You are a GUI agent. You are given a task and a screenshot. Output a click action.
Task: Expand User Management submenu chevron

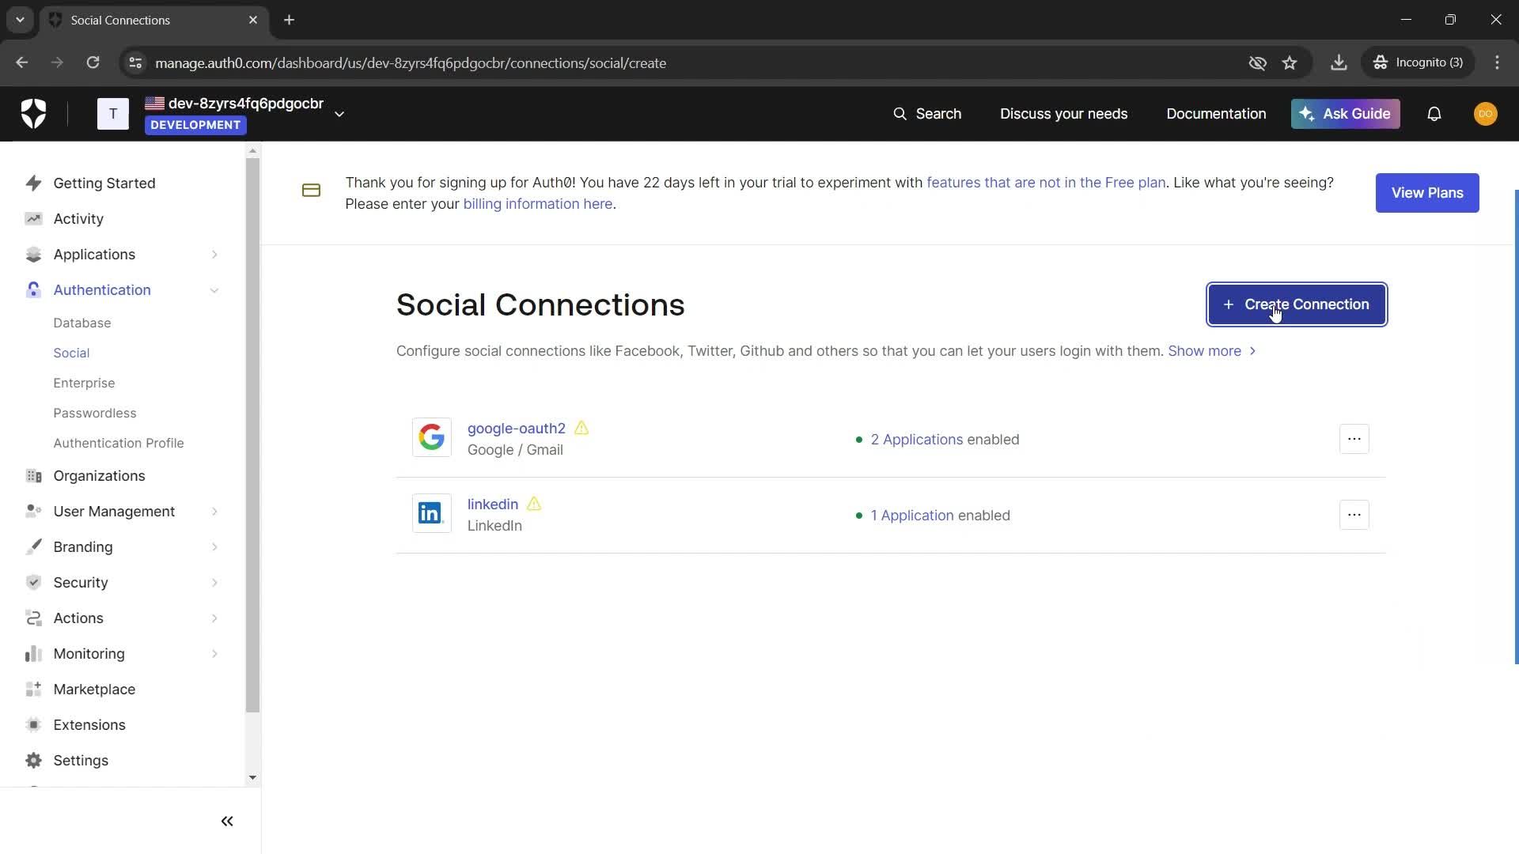[x=214, y=512]
